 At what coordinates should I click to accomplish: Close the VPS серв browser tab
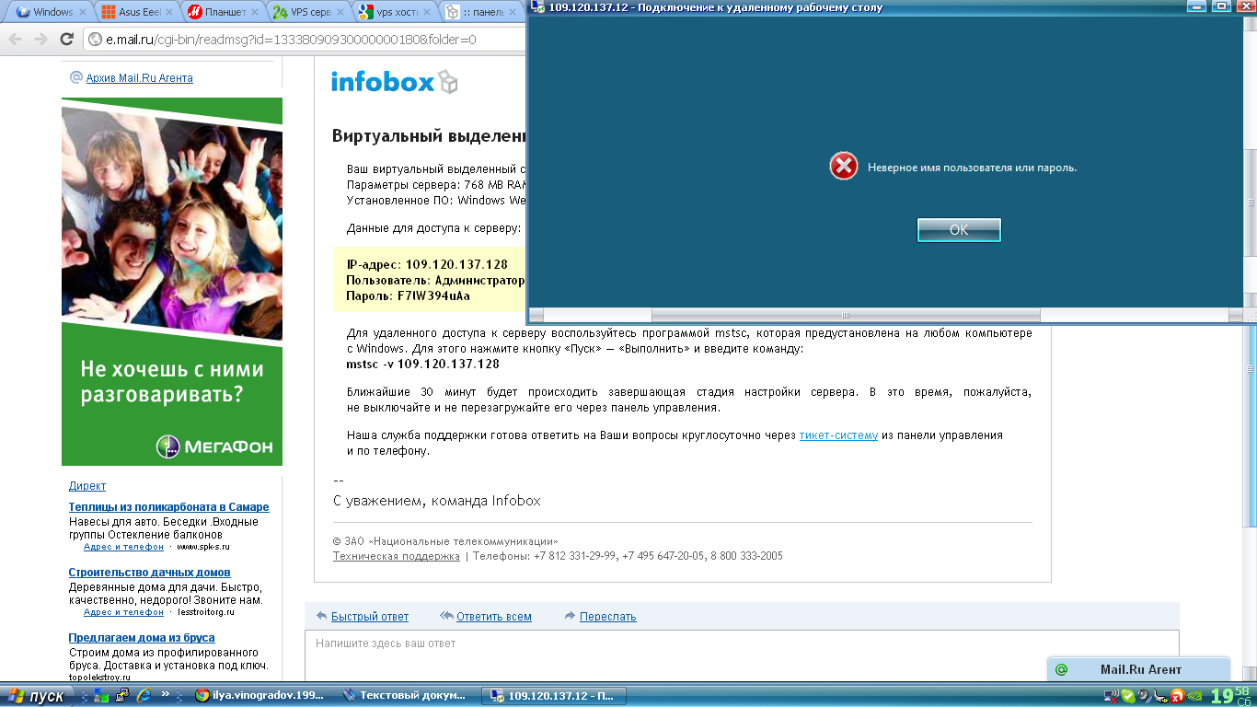point(340,13)
